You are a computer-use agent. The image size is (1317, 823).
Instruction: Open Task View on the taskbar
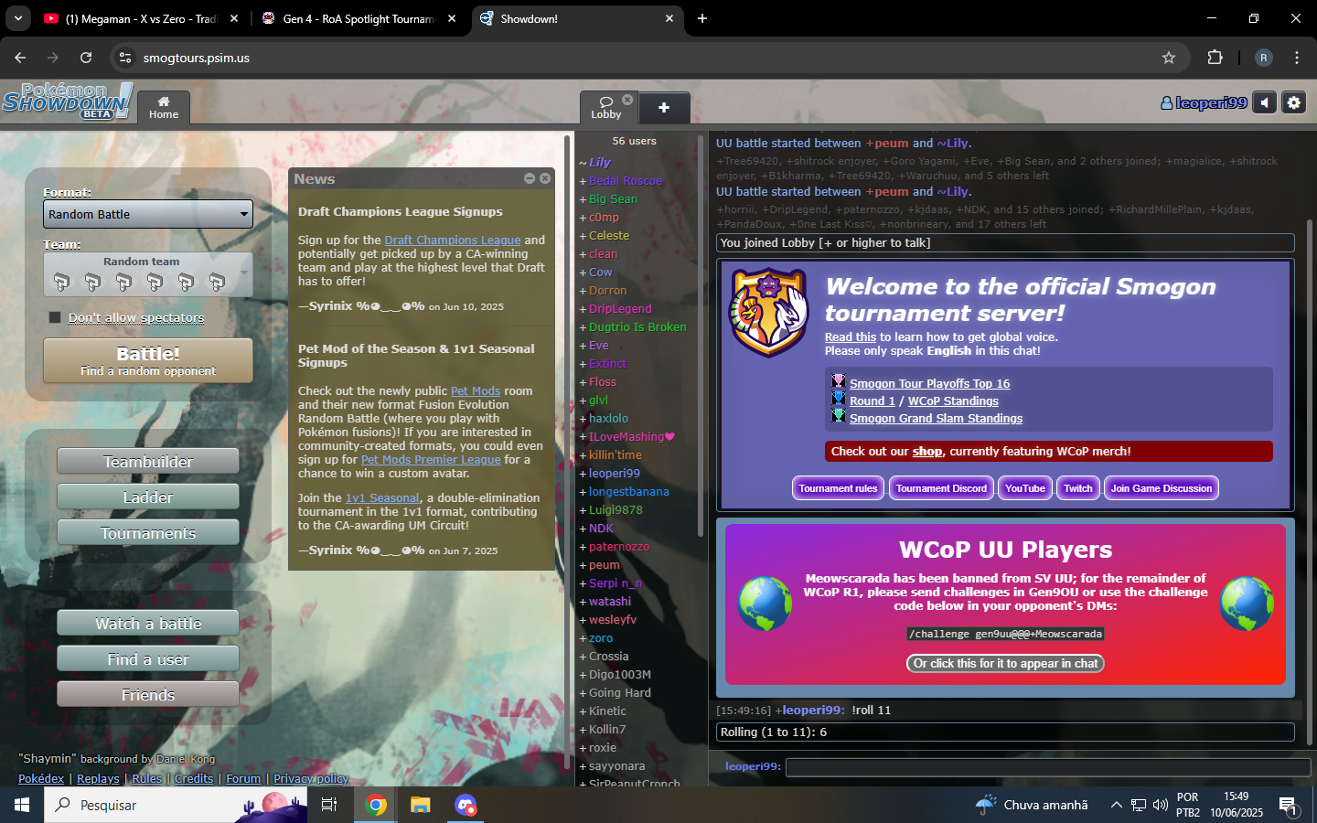(329, 805)
